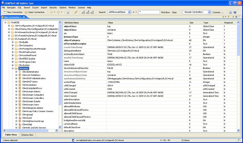243x143 pixels.
Task: Expand the CN=System tree node
Action: click(x=12, y=65)
